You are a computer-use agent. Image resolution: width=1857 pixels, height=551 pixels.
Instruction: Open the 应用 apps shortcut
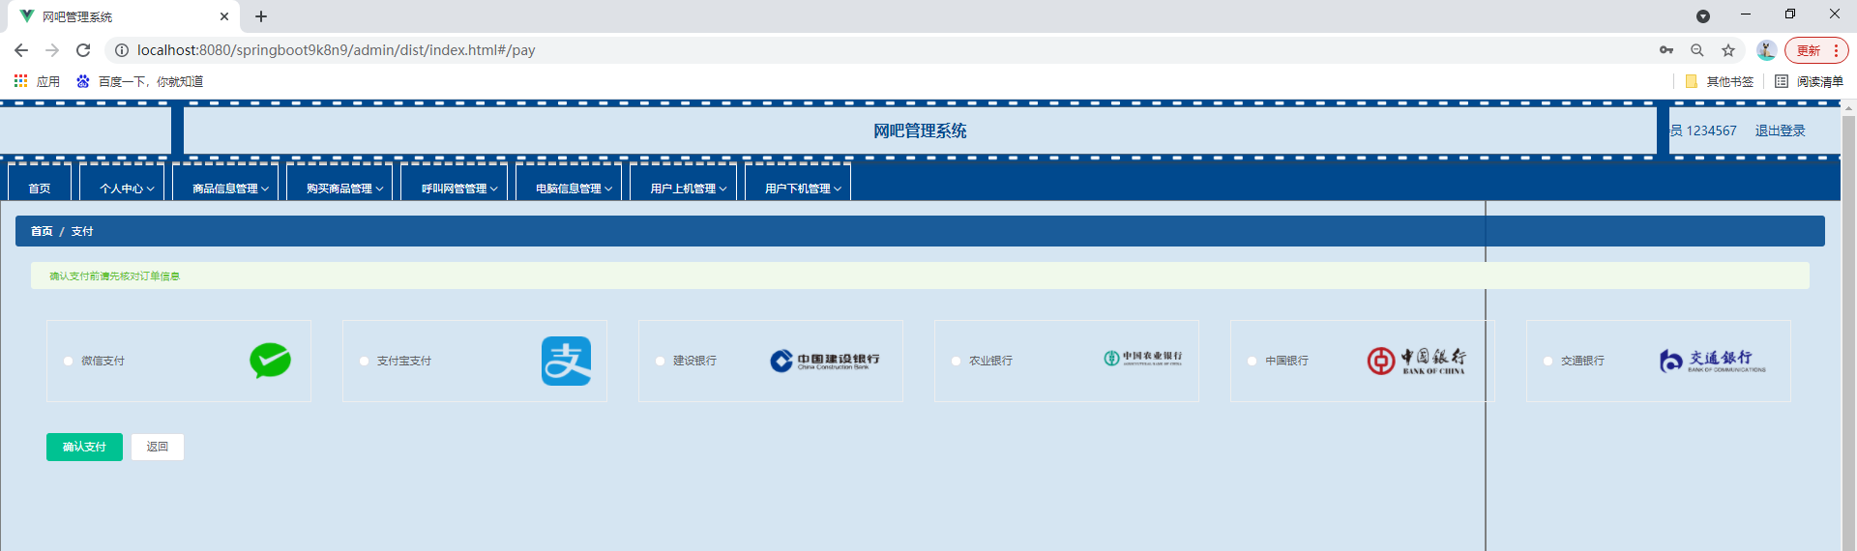(x=37, y=81)
